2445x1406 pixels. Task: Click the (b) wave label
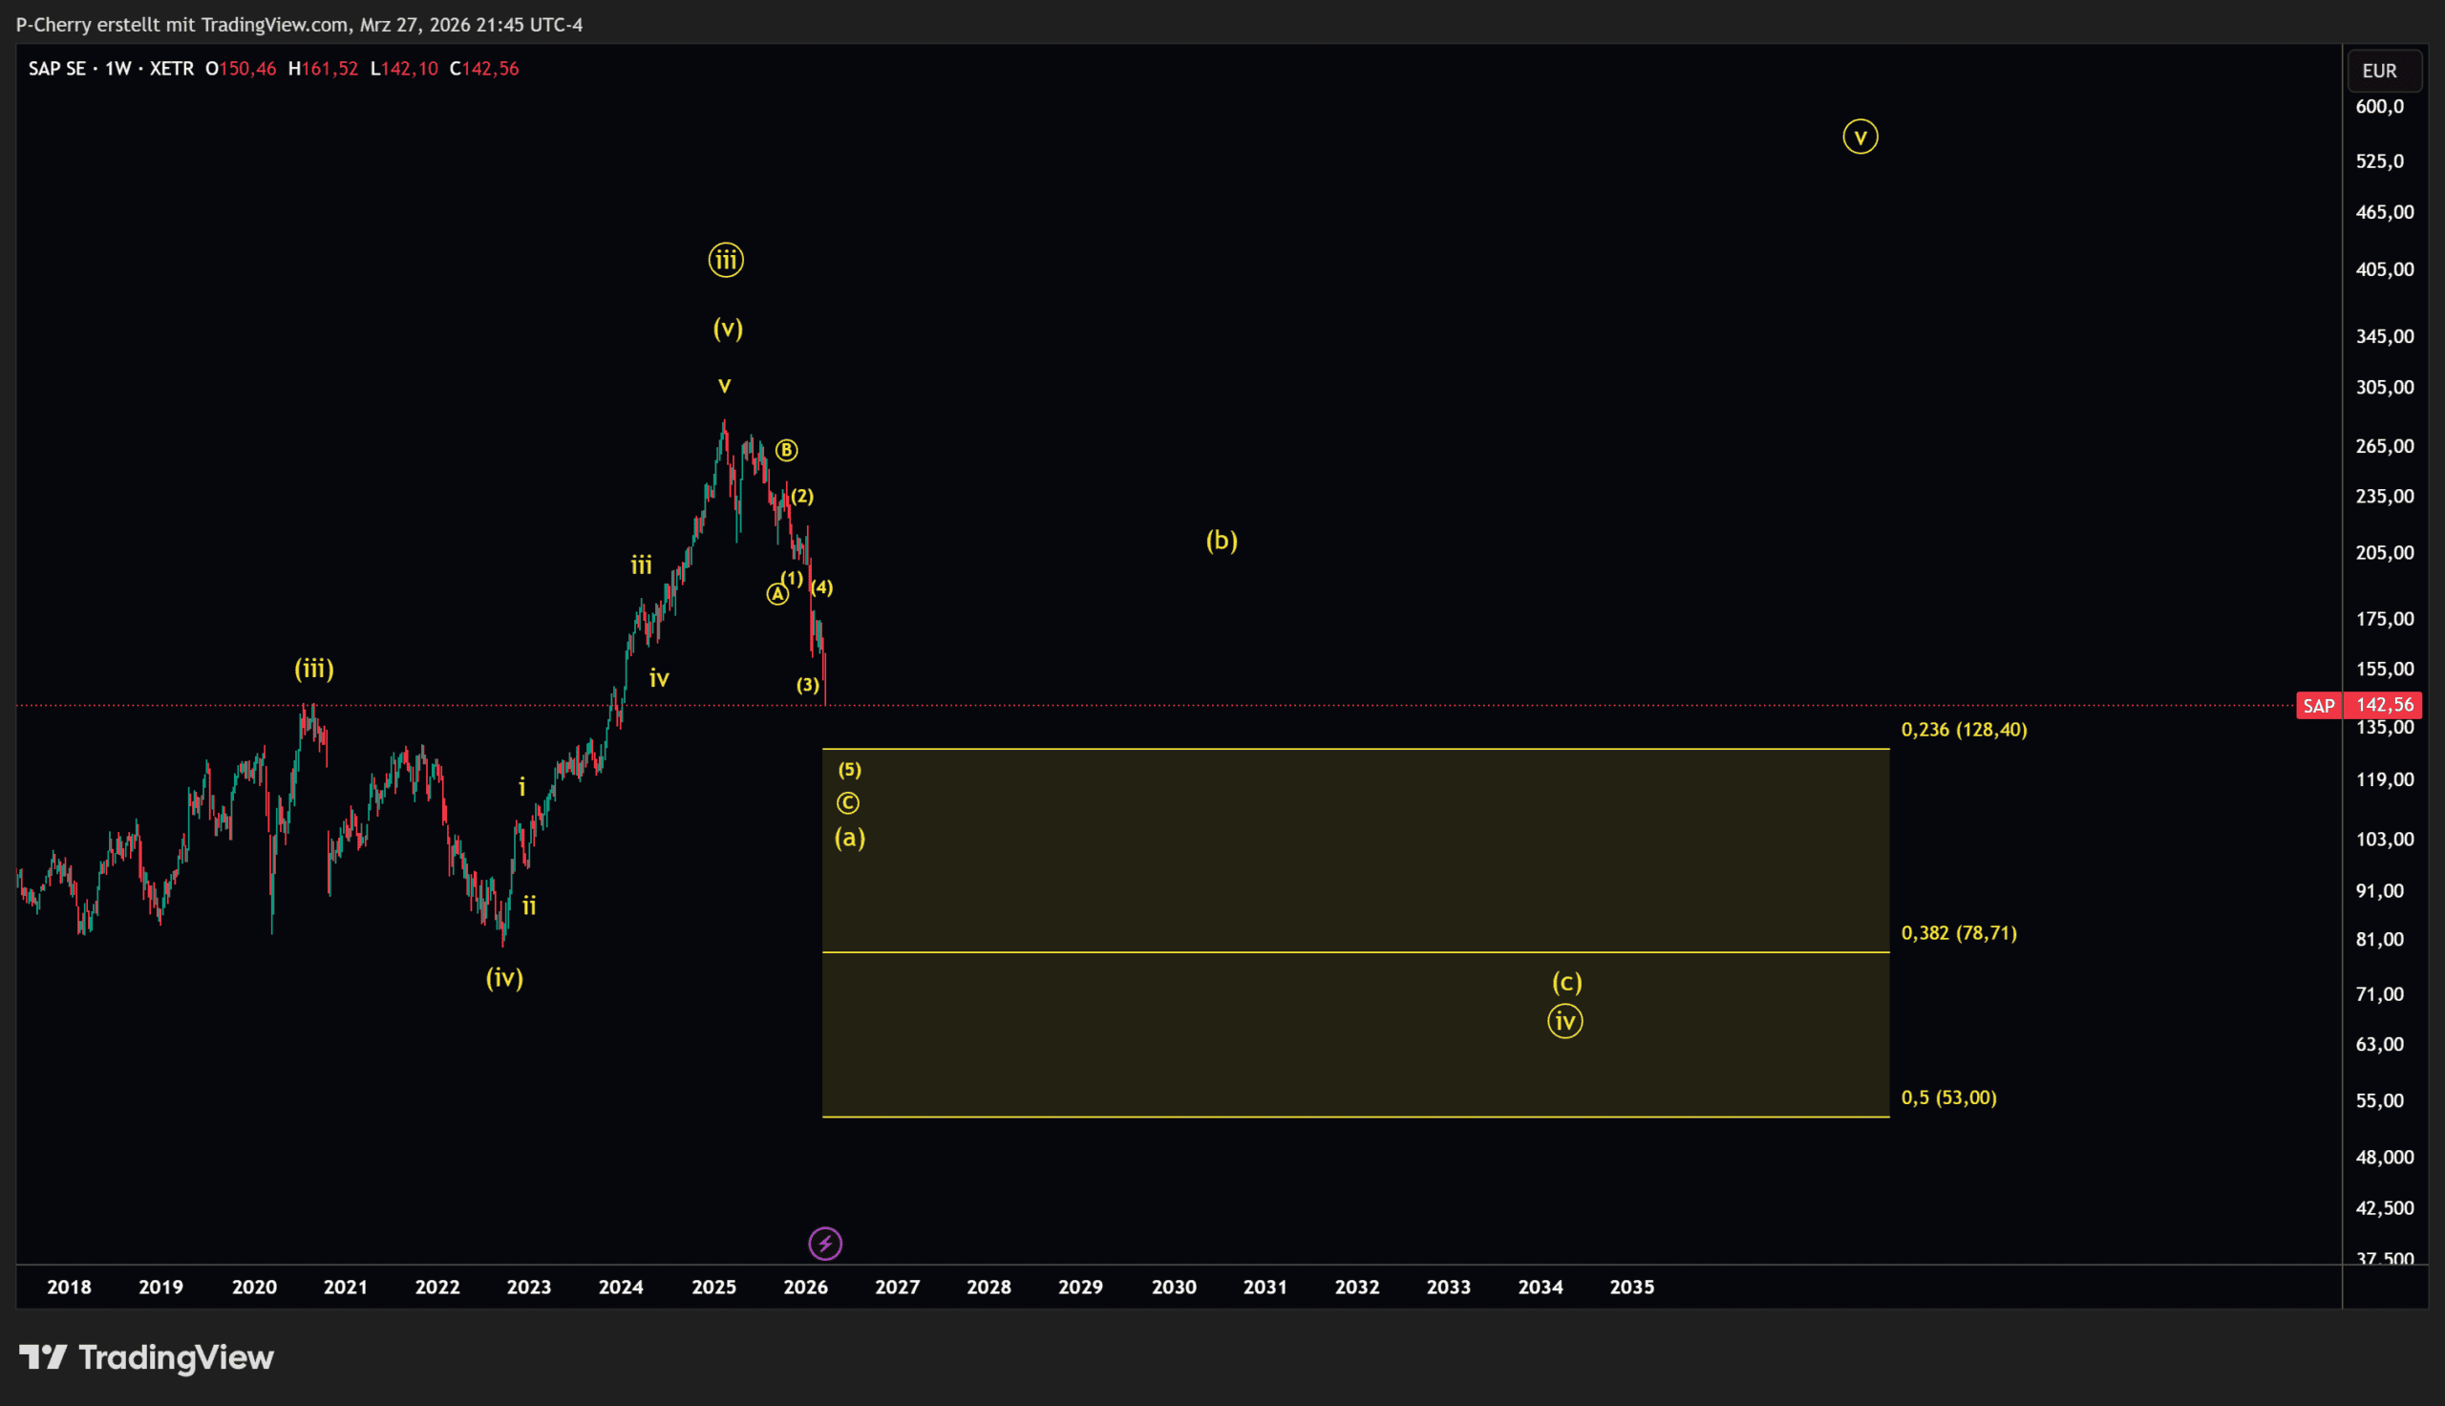(1221, 540)
